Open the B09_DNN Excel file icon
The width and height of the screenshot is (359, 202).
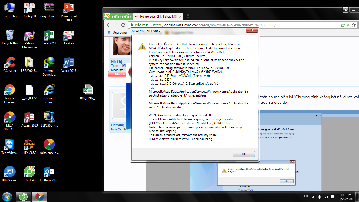tap(88, 92)
